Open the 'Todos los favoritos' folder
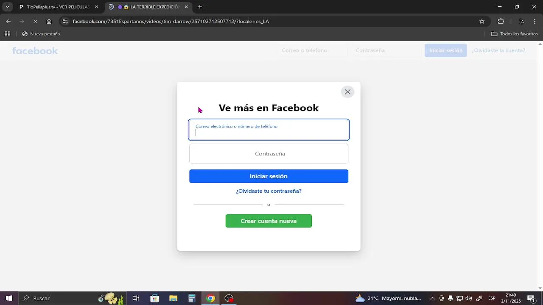The image size is (543, 305). (x=515, y=34)
